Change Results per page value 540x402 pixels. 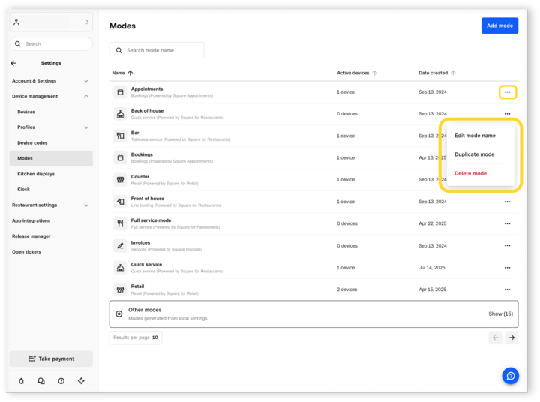[136, 337]
